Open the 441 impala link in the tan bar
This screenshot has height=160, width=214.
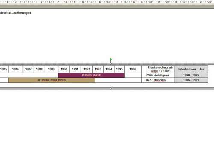click(x=52, y=80)
